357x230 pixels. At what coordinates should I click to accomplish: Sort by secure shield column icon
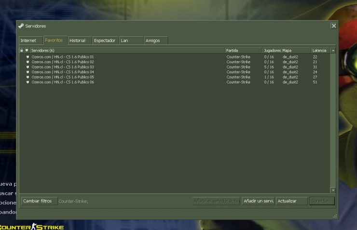pos(27,50)
